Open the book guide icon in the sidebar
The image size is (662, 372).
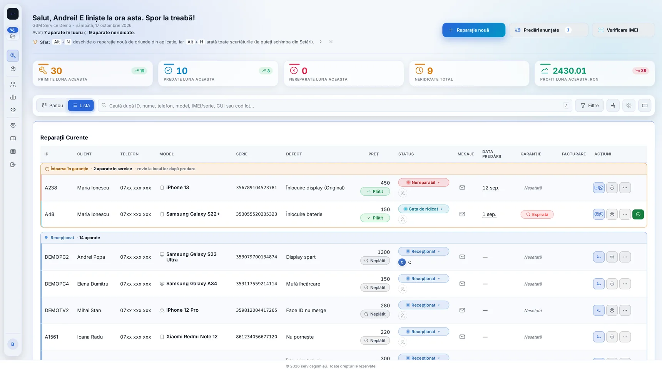pyautogui.click(x=13, y=138)
